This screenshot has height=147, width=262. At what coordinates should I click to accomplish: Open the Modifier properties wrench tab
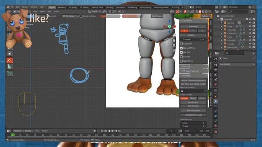216,101
